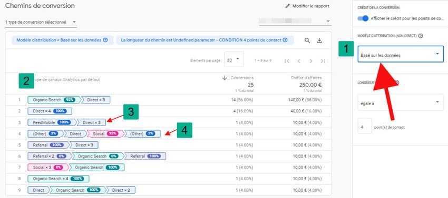Click the search magnifier icon in table

(x=307, y=40)
